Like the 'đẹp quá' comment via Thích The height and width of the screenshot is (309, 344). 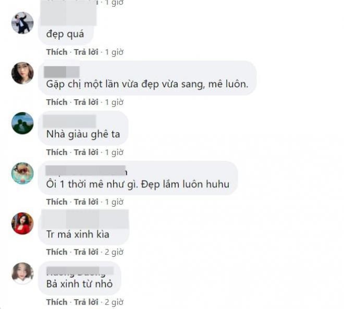pyautogui.click(x=57, y=52)
